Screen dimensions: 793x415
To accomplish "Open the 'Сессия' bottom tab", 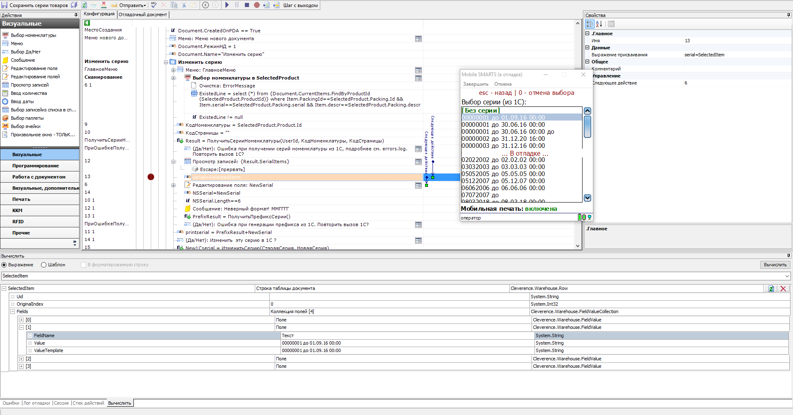I will pyautogui.click(x=61, y=403).
